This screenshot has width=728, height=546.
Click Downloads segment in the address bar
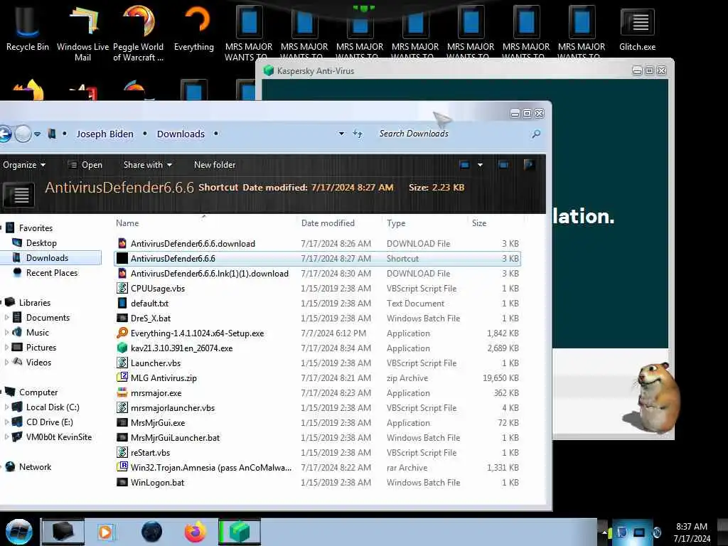point(181,134)
